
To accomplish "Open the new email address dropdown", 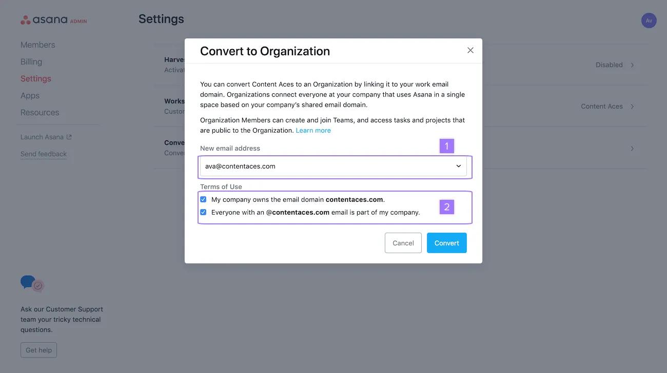I will (x=458, y=165).
